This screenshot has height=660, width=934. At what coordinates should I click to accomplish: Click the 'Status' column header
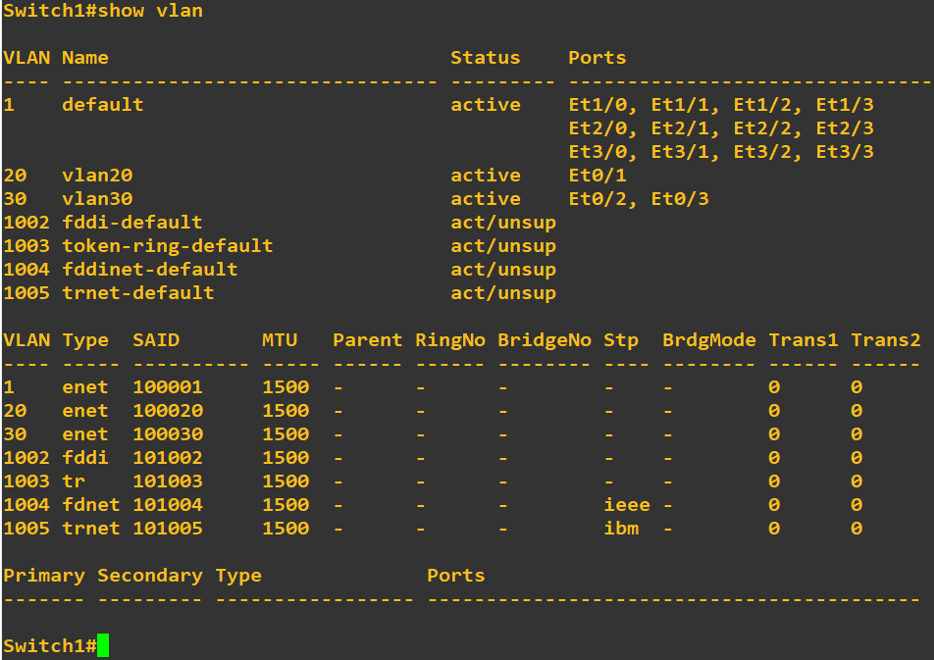pyautogui.click(x=485, y=58)
